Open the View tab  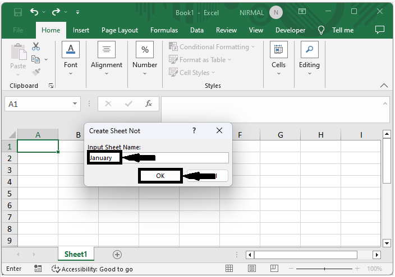[x=256, y=30]
